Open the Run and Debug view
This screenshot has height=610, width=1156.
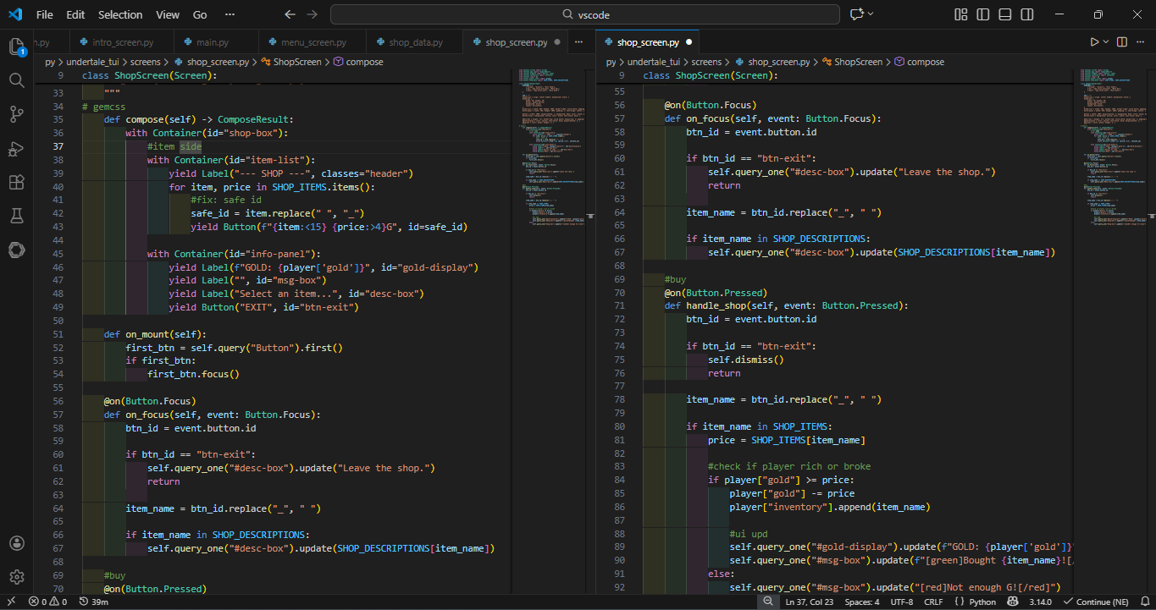tap(17, 149)
